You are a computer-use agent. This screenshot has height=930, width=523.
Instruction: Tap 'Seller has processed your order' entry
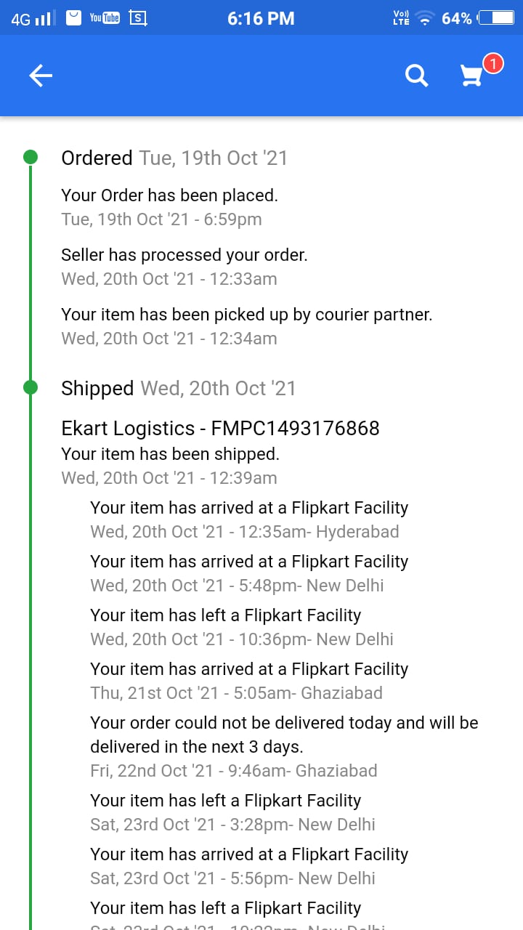[x=185, y=254]
